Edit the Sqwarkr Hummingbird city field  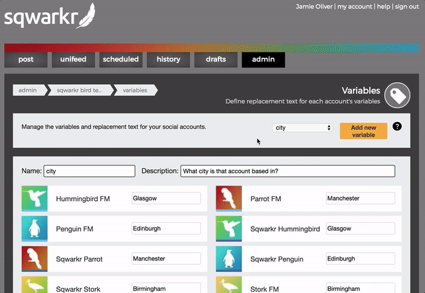(x=361, y=228)
